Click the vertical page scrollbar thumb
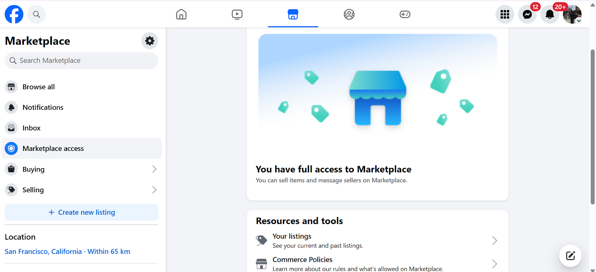Viewport: 596px width, 272px height. pos(593,127)
